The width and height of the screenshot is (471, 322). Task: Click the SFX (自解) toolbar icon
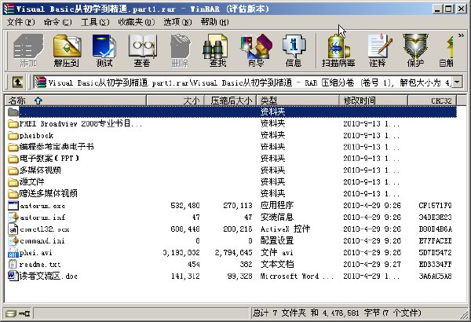[x=447, y=49]
